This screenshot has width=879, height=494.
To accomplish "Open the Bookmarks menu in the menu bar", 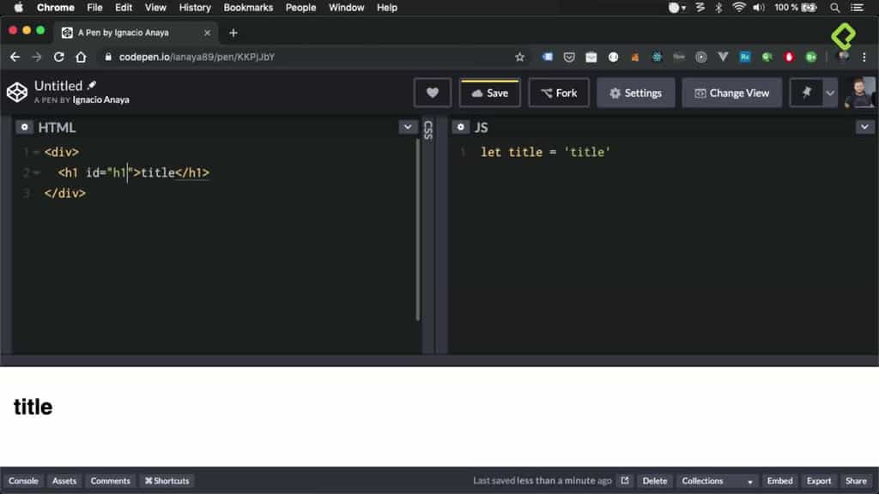I will (247, 8).
